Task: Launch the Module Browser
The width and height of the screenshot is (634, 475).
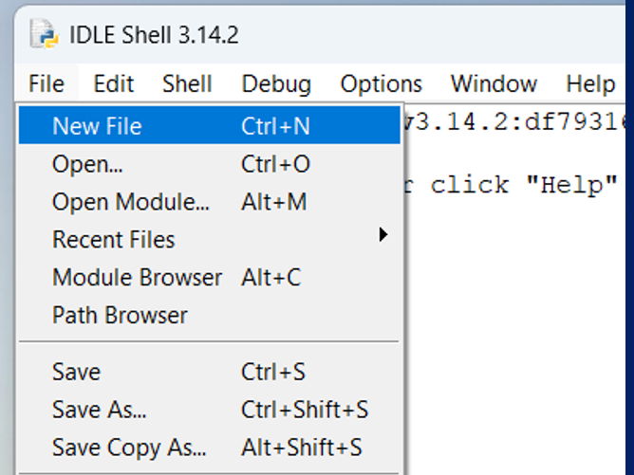Action: click(137, 278)
